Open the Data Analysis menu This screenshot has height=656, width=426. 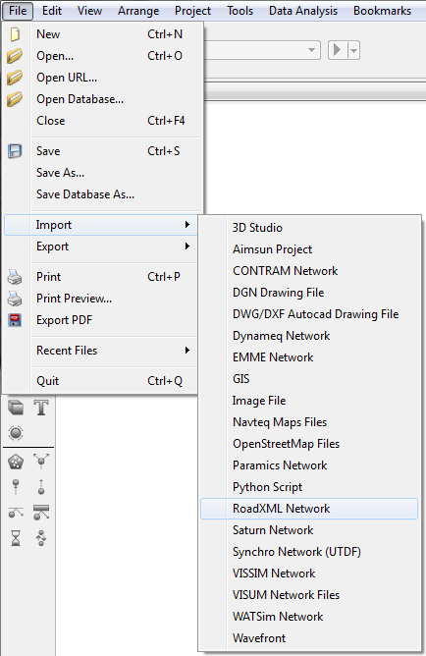pos(303,11)
